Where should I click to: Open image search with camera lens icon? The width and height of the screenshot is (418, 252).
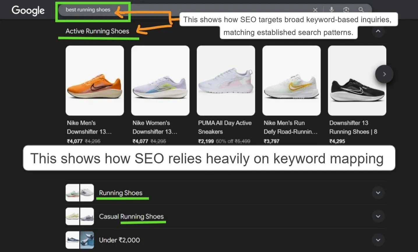click(x=346, y=10)
